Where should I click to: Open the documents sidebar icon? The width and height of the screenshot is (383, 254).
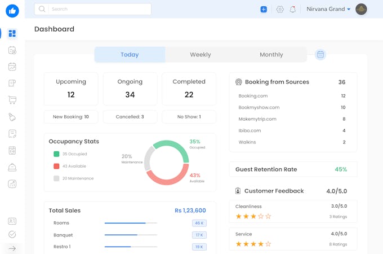12,83
